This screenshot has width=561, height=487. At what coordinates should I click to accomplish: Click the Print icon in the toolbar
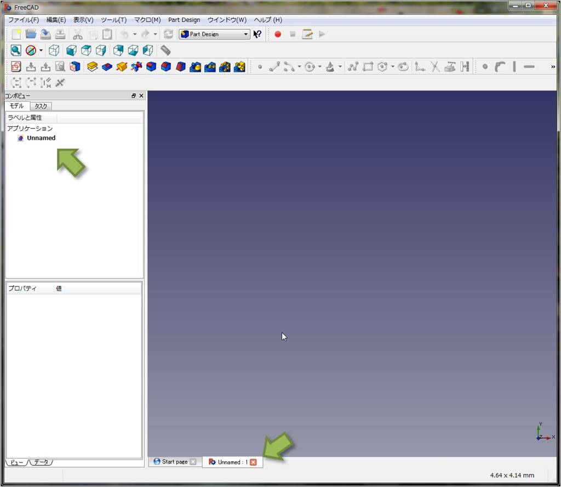60,35
